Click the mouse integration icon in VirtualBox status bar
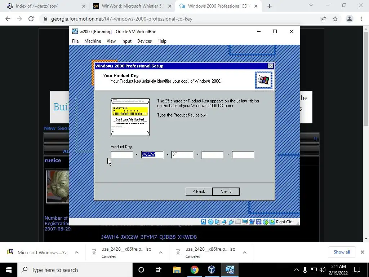This screenshot has height=277, width=369. (266, 222)
